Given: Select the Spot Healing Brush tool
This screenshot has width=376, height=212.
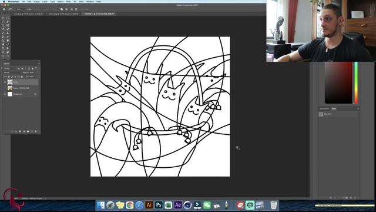Looking at the screenshot, I should 8,29.
